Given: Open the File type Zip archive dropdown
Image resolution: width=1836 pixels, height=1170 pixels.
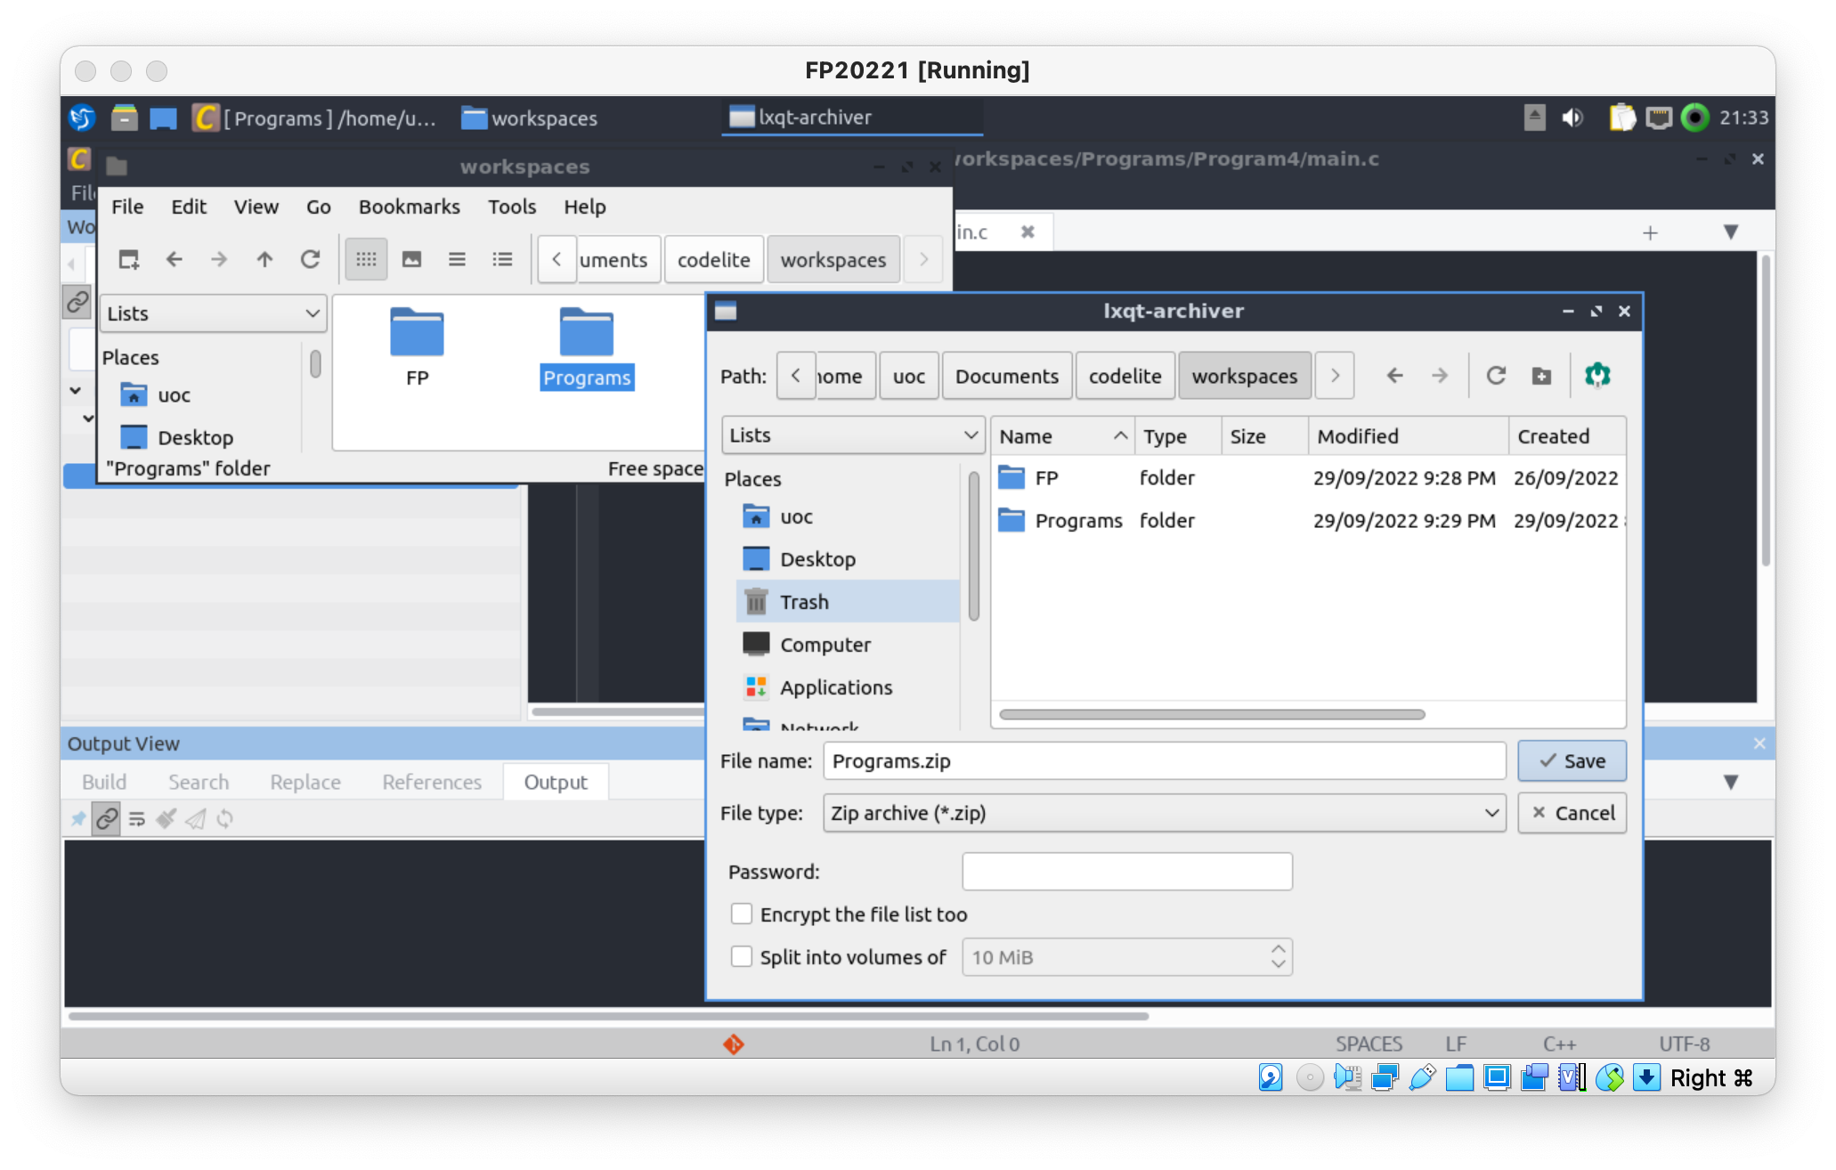Looking at the screenshot, I should [1164, 813].
